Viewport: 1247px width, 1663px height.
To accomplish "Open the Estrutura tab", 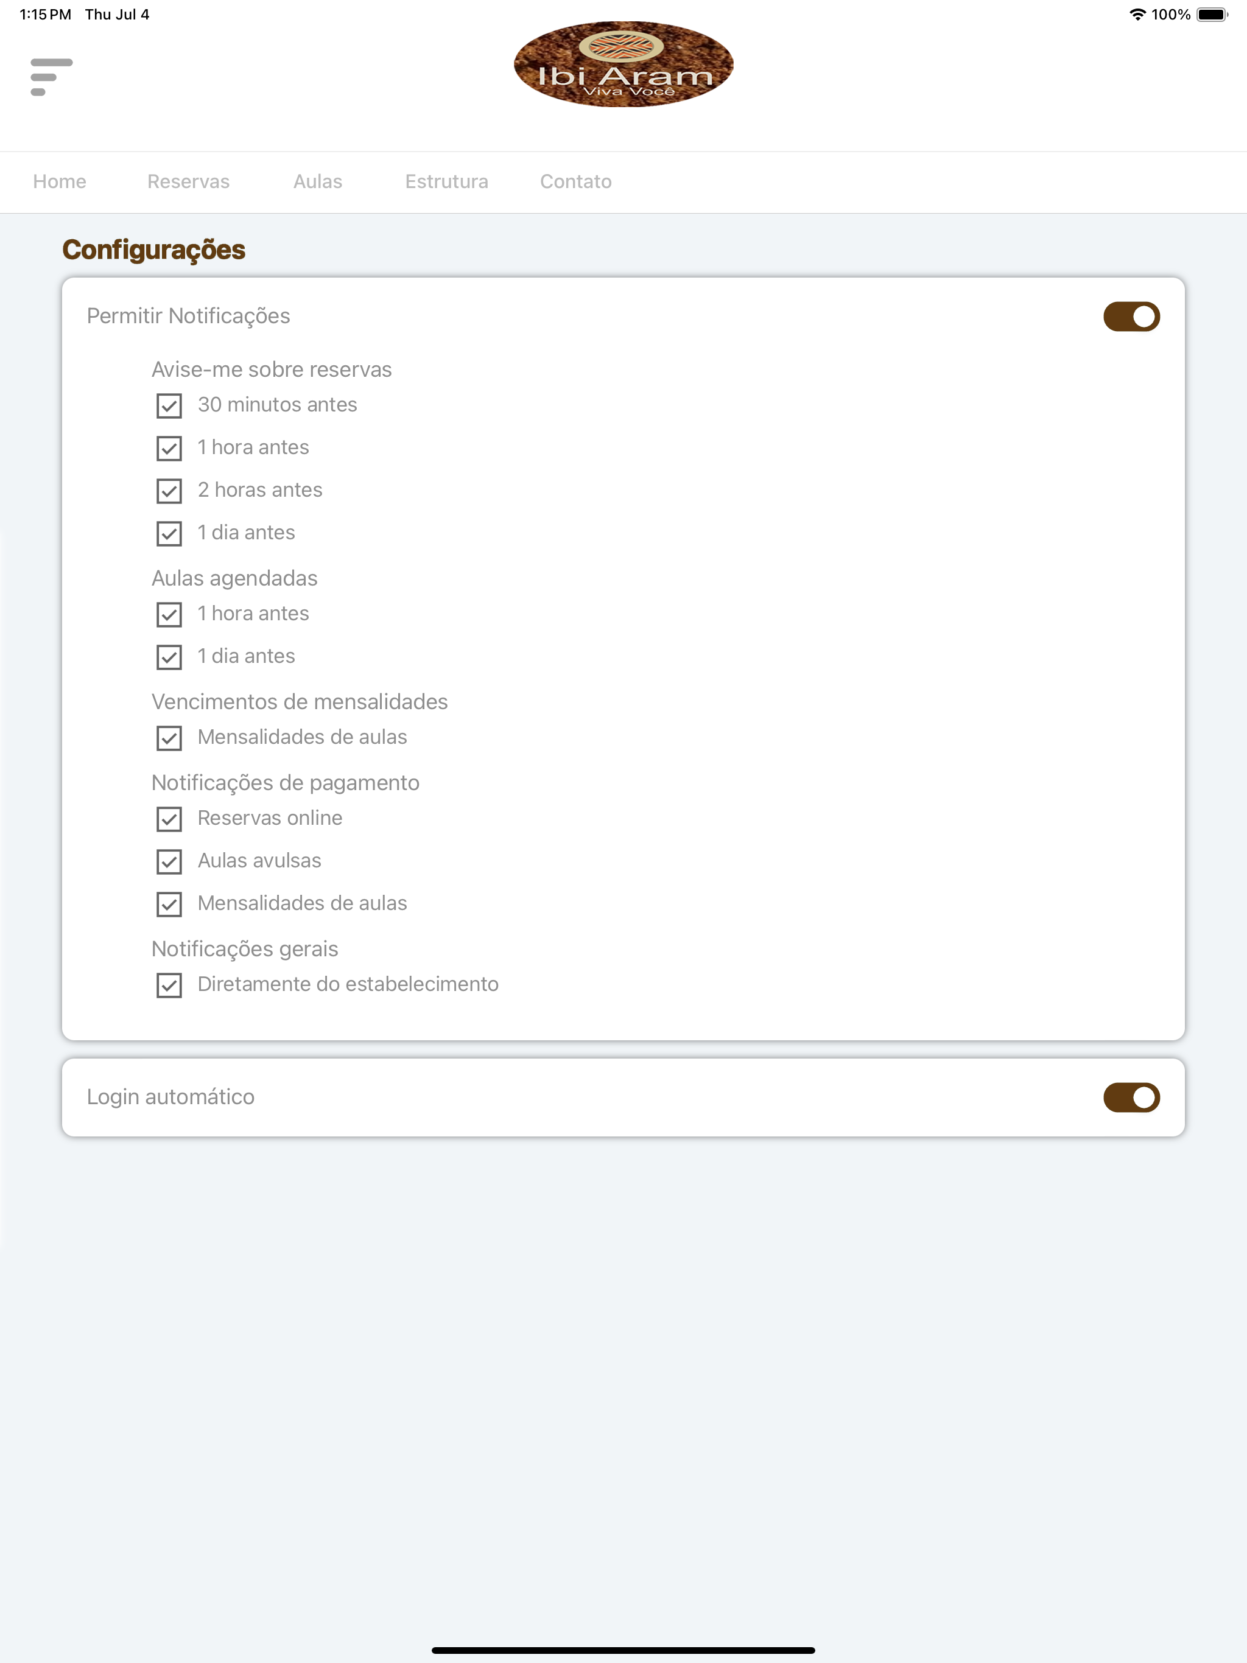I will tap(447, 182).
